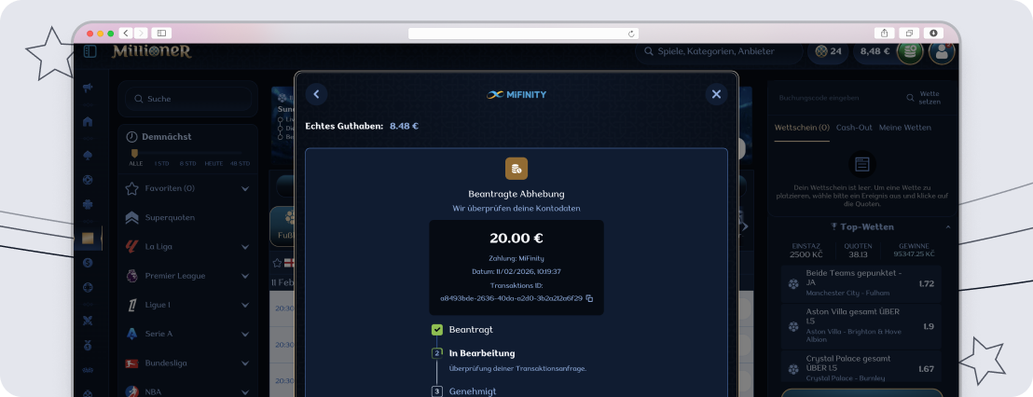
Task: Click the checked Beantragt step checkbox
Action: pos(436,330)
